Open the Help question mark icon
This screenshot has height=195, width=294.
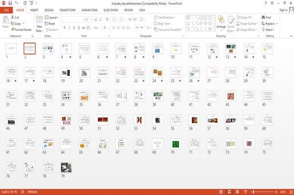click(x=266, y=3)
